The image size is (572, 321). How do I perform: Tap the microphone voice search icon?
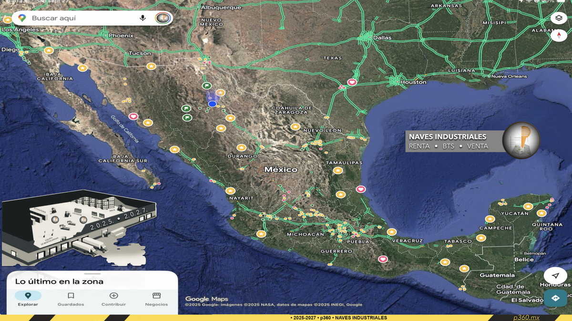(x=143, y=18)
